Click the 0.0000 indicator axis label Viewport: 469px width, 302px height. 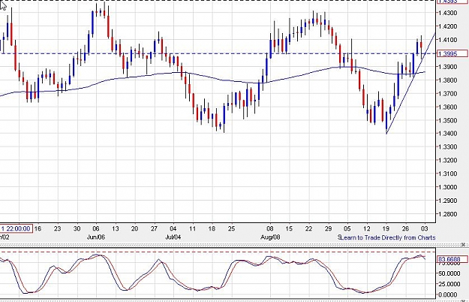pyautogui.click(x=448, y=294)
